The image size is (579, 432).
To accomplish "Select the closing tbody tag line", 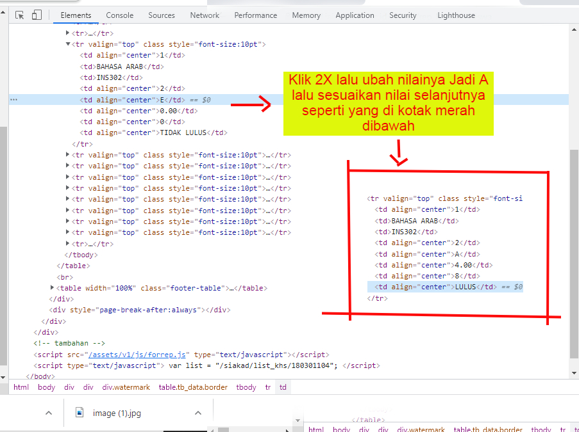I will coord(81,255).
